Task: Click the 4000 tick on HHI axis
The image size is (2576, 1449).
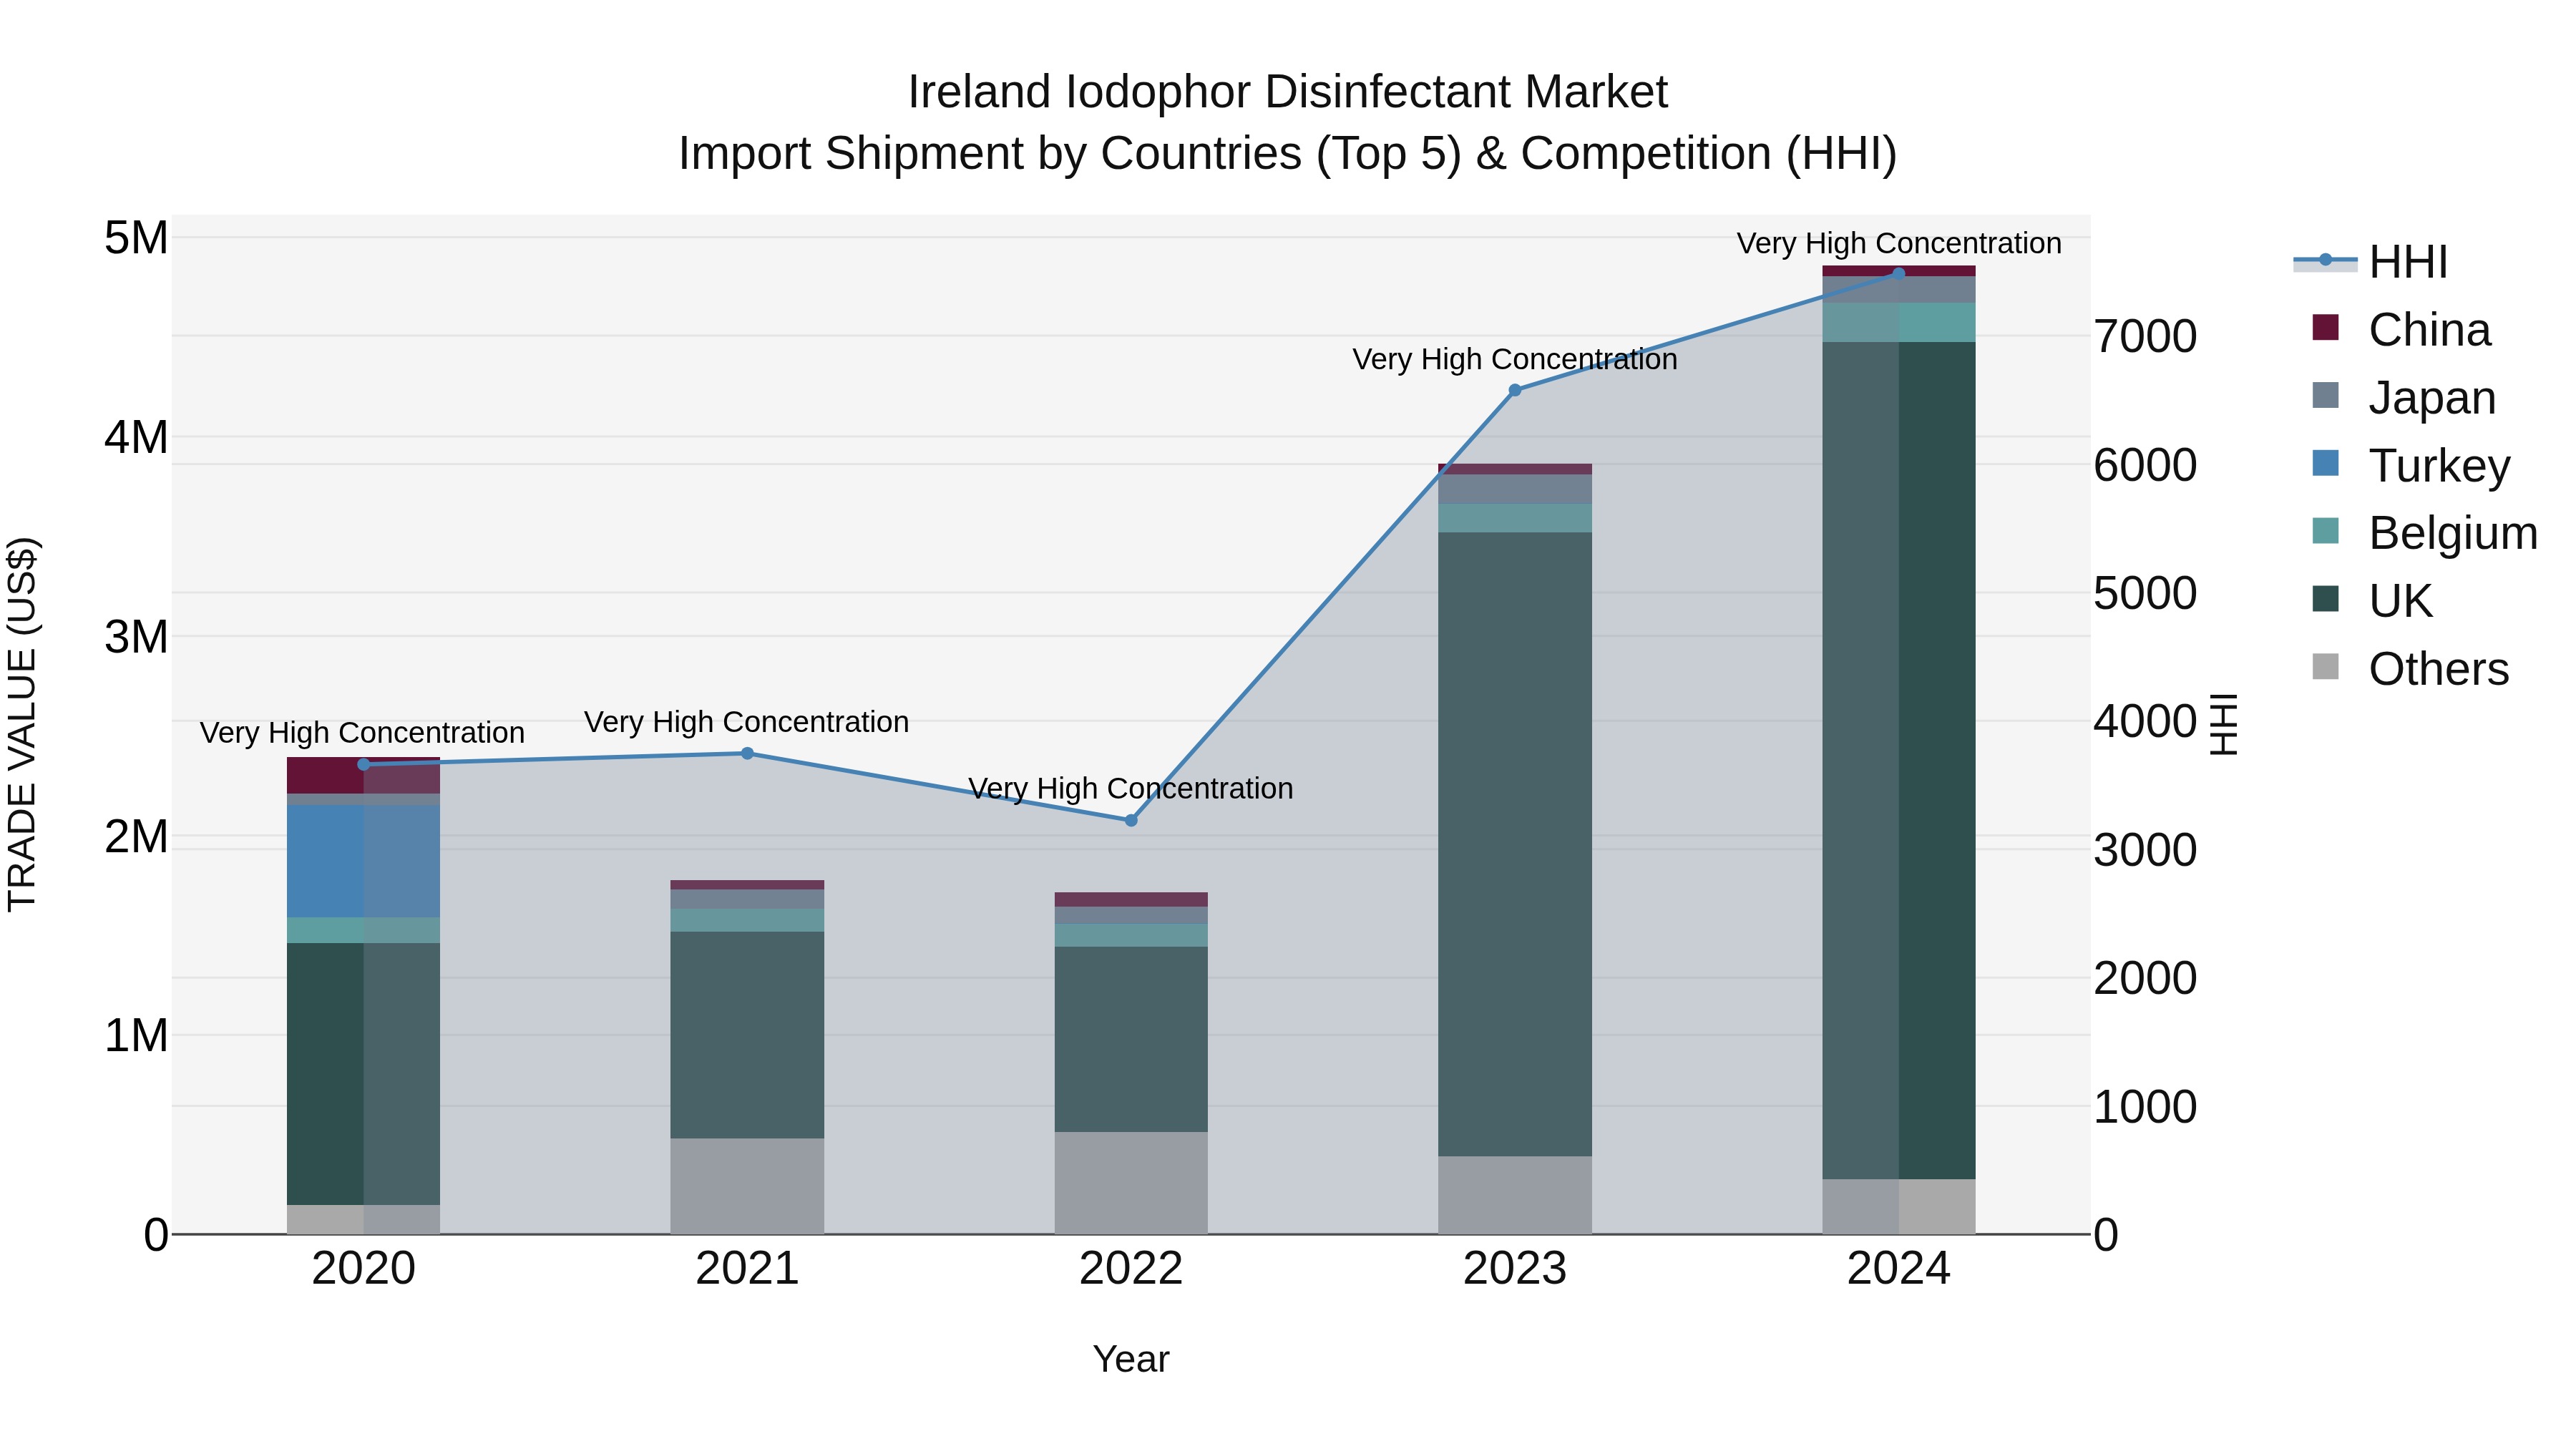Action: pyautogui.click(x=2145, y=722)
